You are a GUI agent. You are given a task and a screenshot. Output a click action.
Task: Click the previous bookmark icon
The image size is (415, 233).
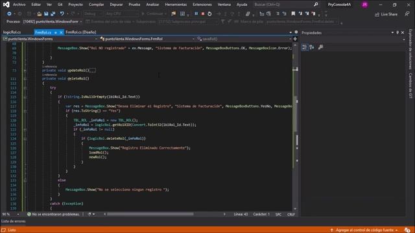pos(300,14)
